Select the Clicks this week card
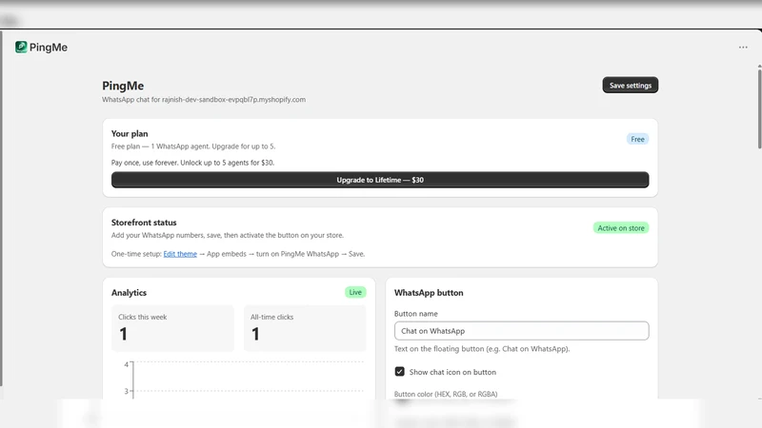762x428 pixels. (172, 328)
